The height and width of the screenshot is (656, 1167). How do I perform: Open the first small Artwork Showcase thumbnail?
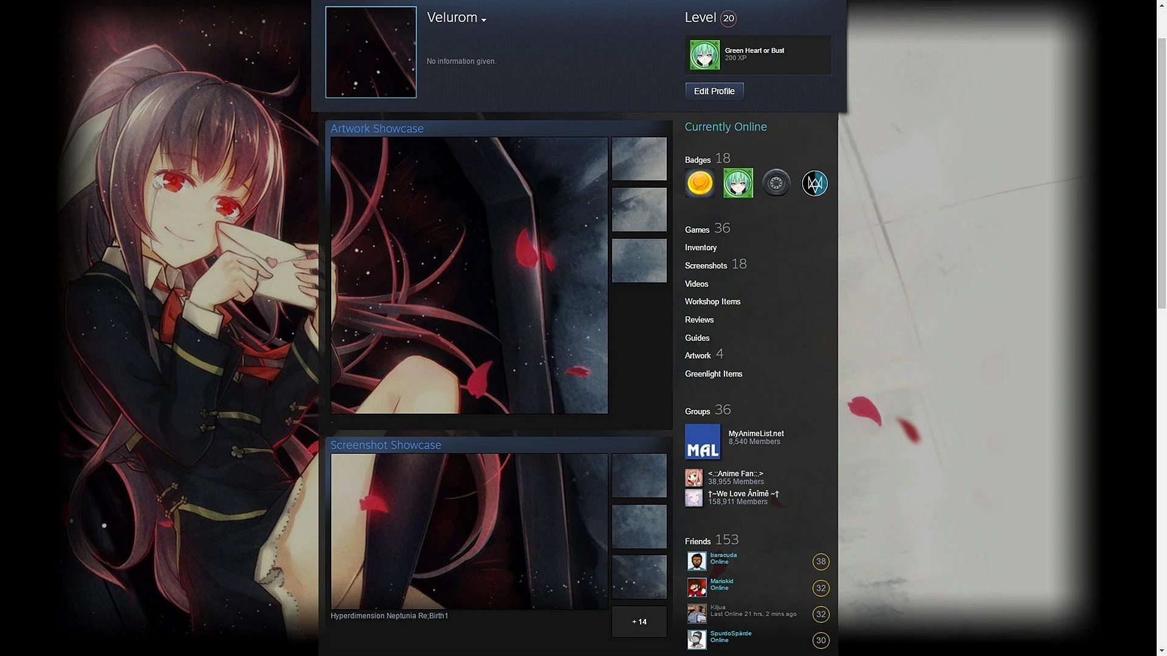(639, 159)
